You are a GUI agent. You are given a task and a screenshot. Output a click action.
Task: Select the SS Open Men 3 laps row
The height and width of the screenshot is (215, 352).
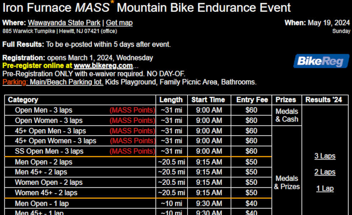click(138, 151)
